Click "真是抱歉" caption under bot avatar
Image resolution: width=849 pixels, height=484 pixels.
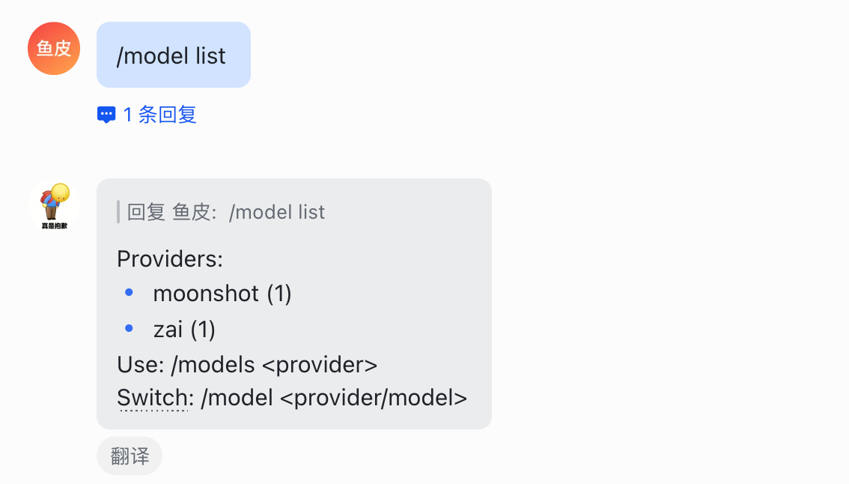[x=54, y=225]
